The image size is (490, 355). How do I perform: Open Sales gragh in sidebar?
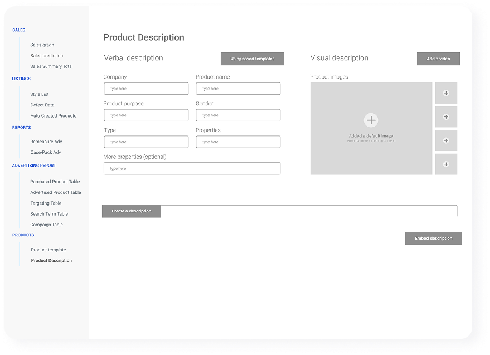click(42, 45)
